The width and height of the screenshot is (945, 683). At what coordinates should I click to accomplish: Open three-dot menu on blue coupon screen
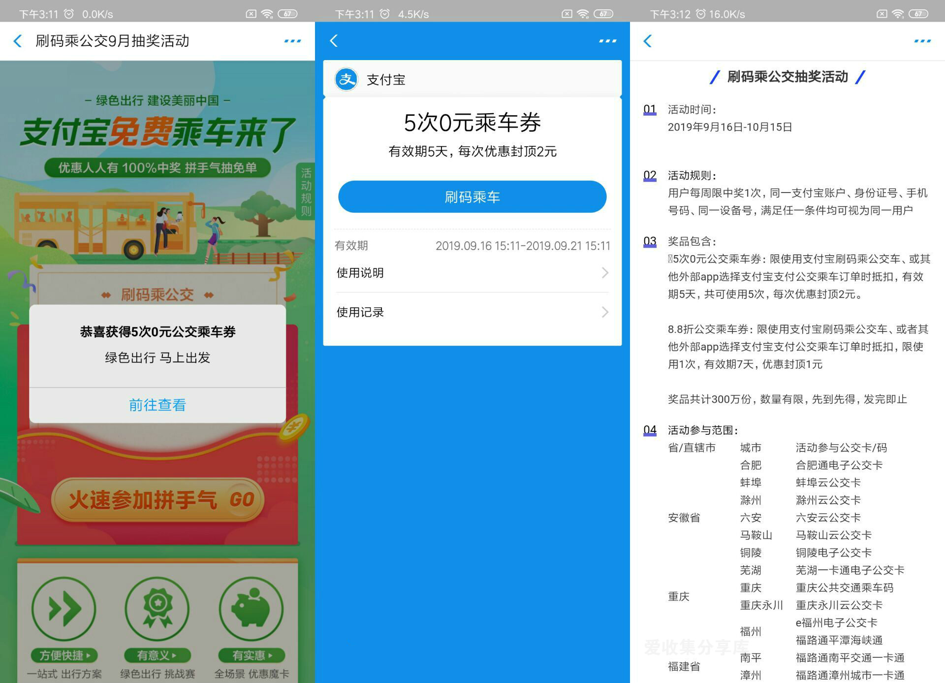607,41
